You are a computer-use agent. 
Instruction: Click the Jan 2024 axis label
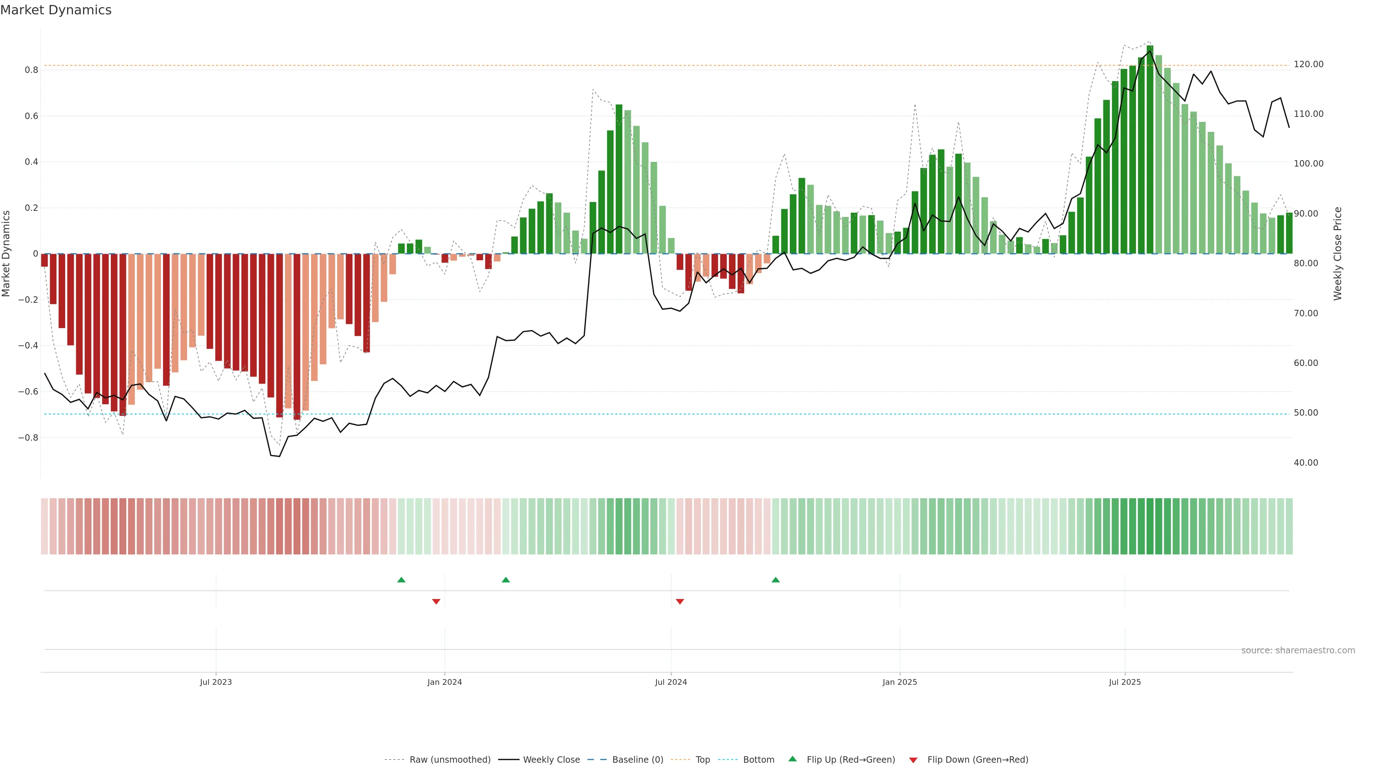(444, 682)
